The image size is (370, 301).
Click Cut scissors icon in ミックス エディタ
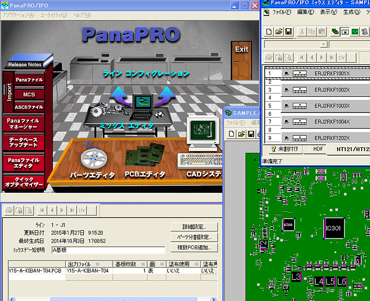(x=302, y=31)
